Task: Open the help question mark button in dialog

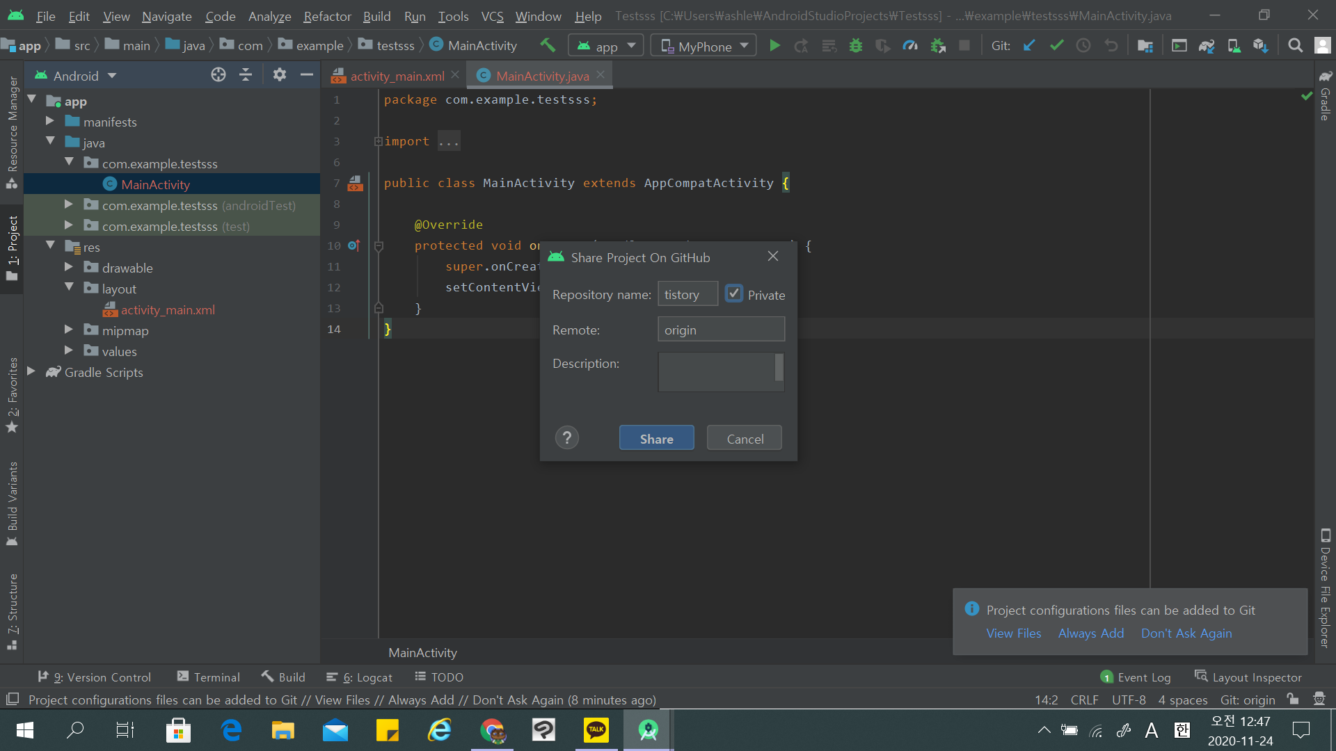Action: pos(567,438)
